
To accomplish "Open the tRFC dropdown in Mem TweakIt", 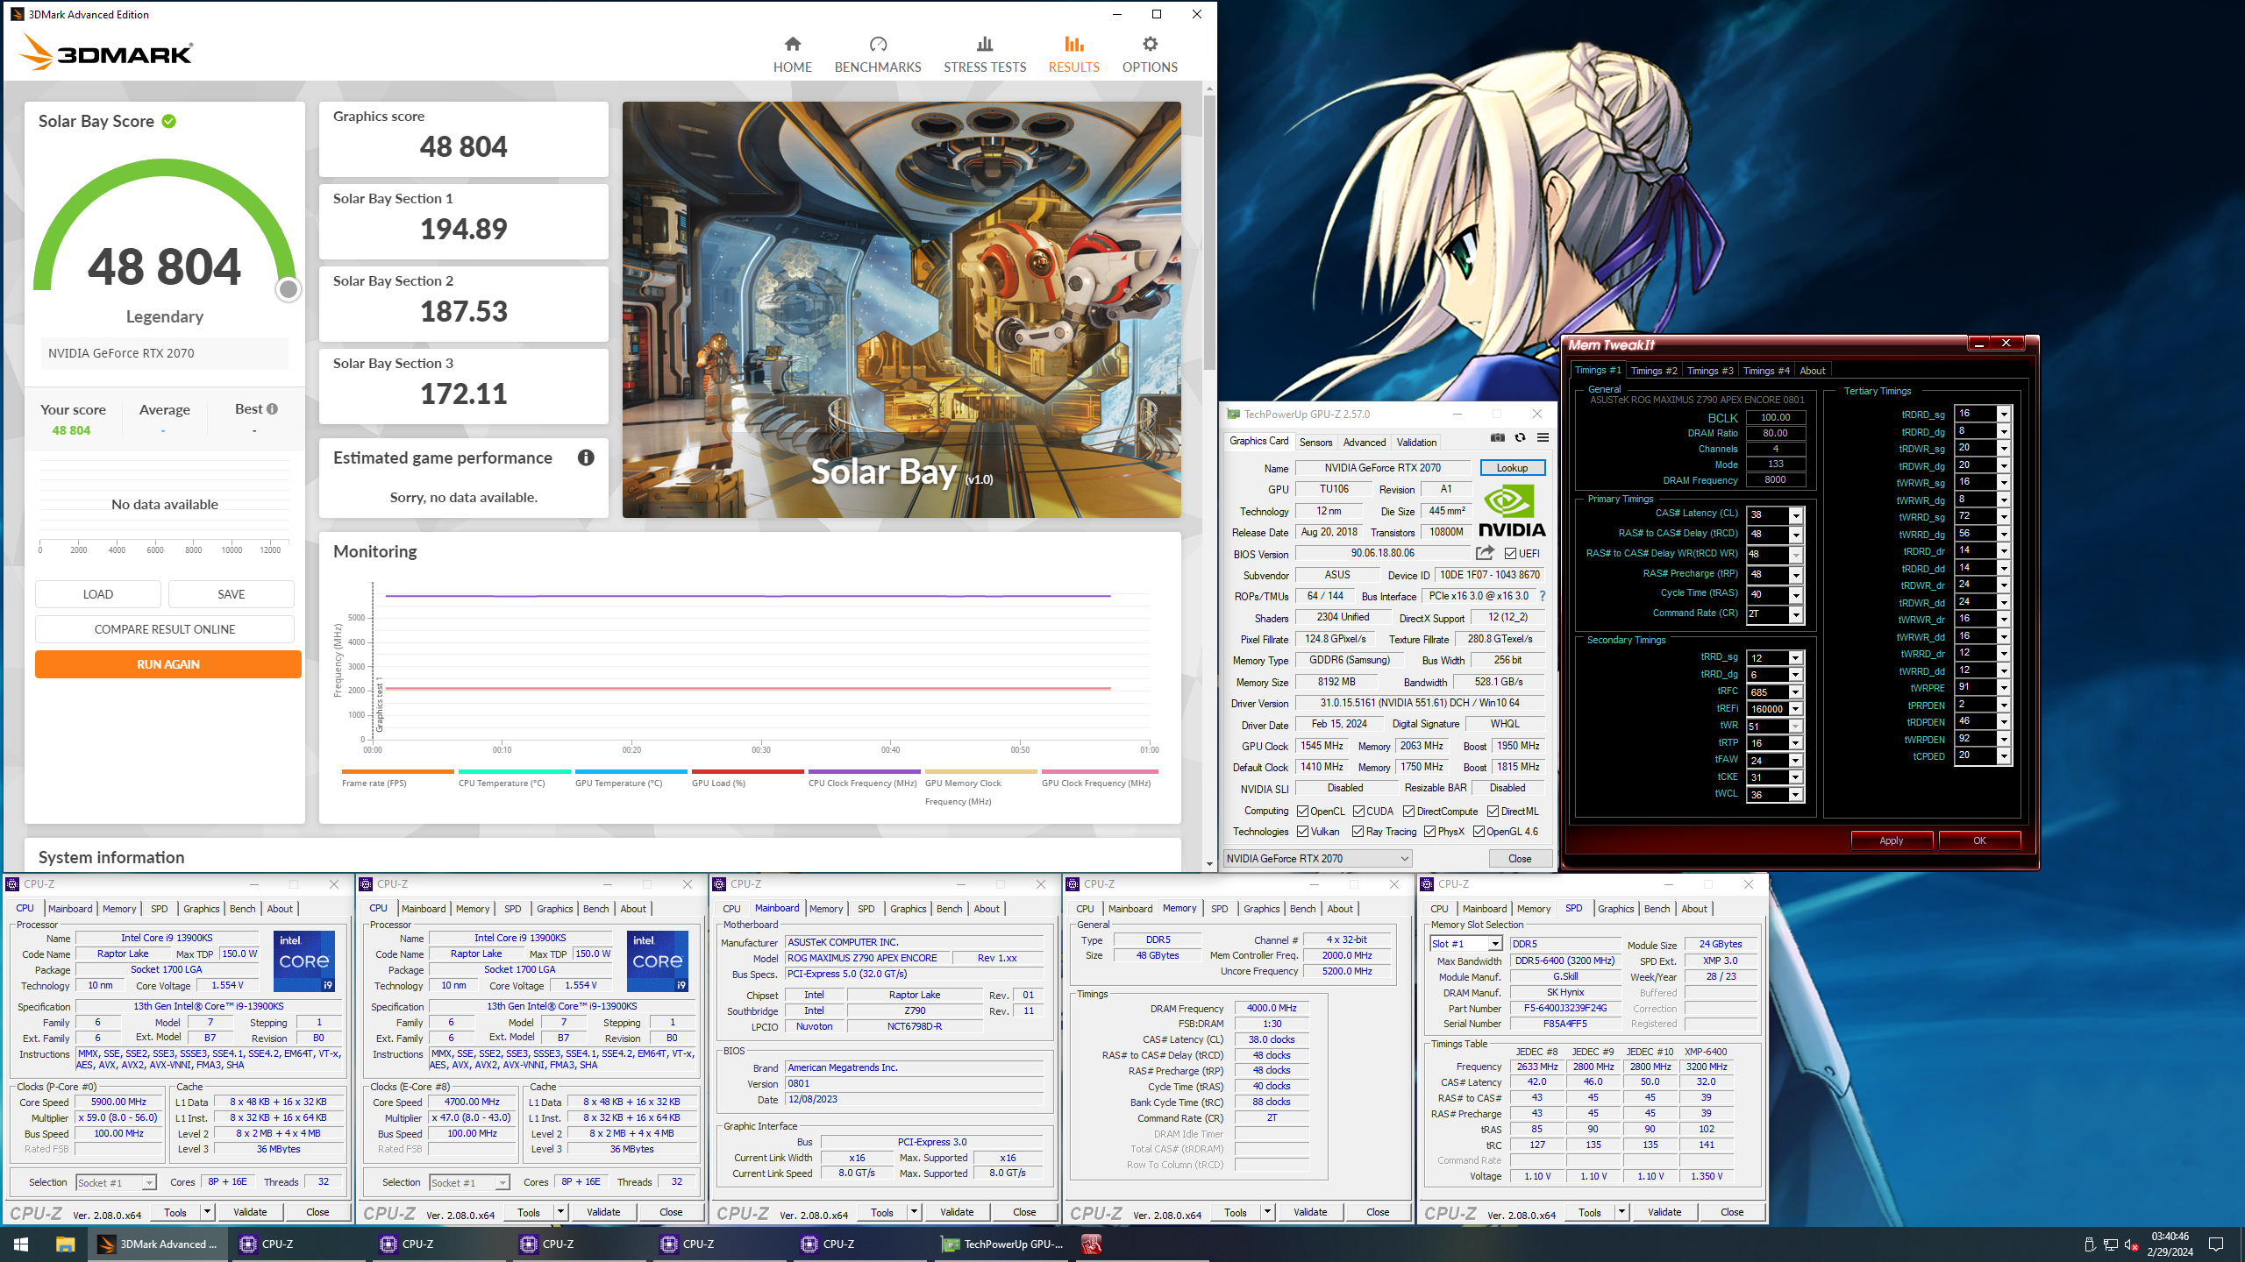I will 1795,692.
